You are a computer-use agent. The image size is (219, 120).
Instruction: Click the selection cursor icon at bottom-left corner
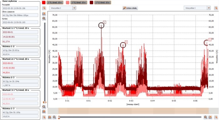(44, 117)
